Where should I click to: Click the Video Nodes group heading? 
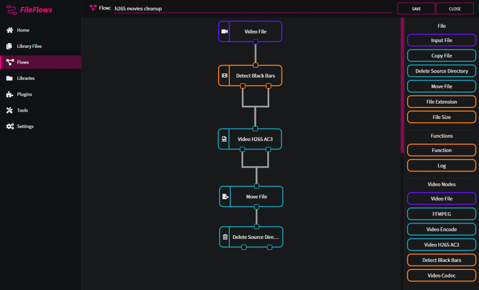coord(442,184)
